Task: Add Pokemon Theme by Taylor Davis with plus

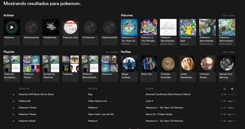Action: [13, 115]
